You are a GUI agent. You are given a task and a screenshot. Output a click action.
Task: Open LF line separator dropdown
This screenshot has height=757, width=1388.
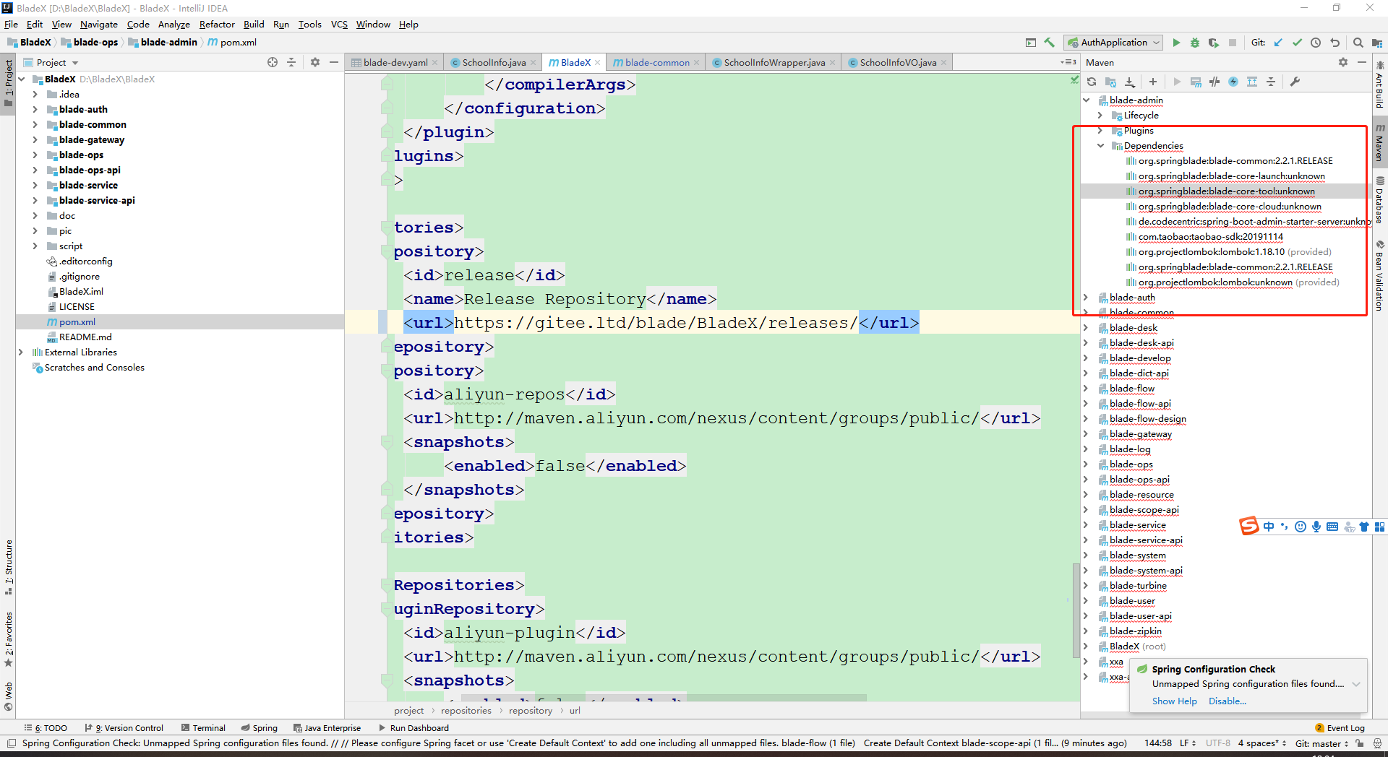(x=1188, y=743)
